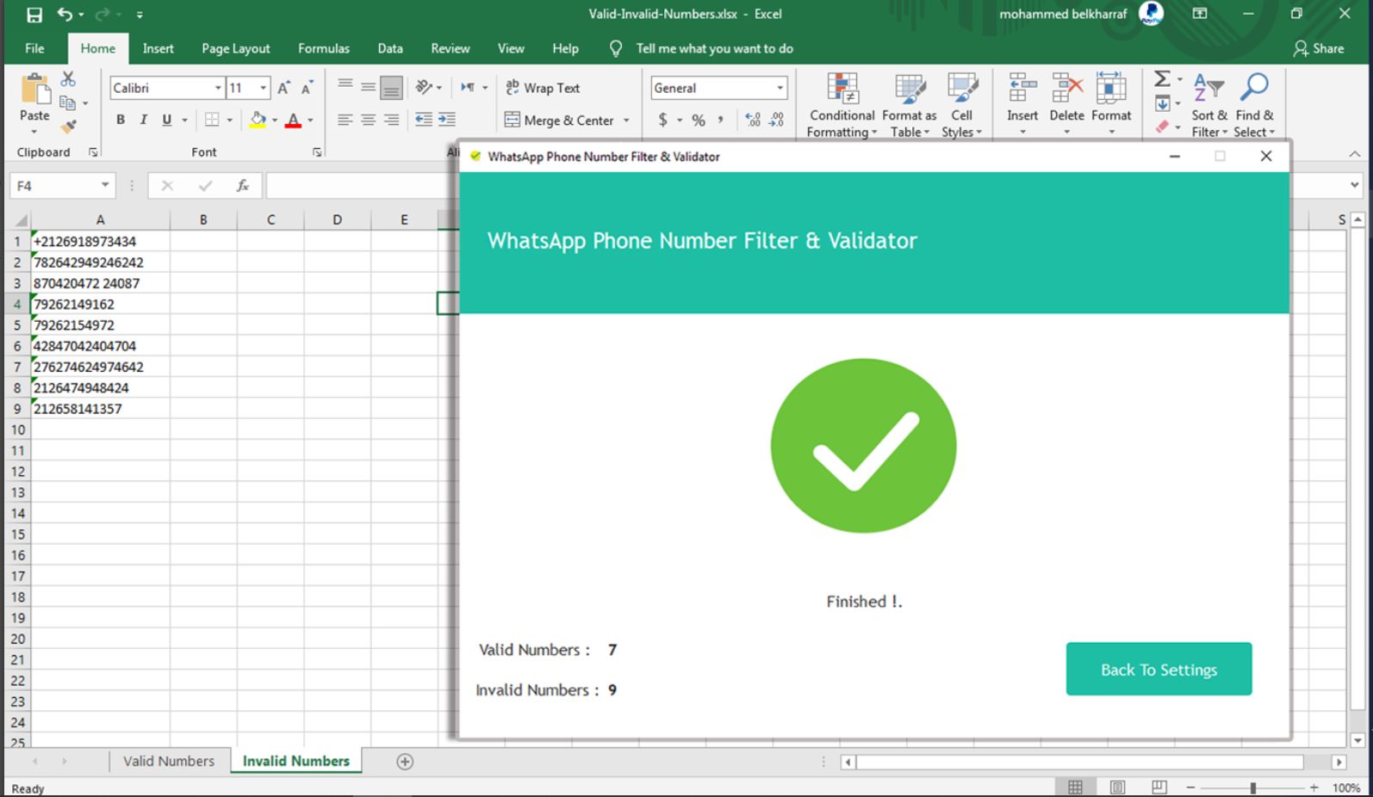Screen dimensions: 1373x797
Task: Click Tell me what you want to do
Action: (x=714, y=48)
